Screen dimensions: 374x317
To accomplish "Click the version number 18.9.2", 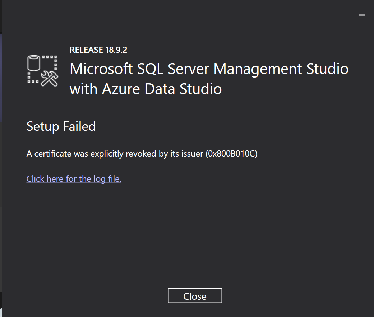I will pyautogui.click(x=116, y=50).
